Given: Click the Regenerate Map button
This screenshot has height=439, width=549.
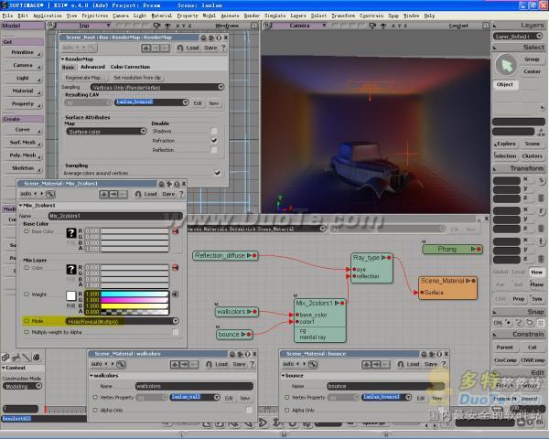Looking at the screenshot, I should point(84,77).
